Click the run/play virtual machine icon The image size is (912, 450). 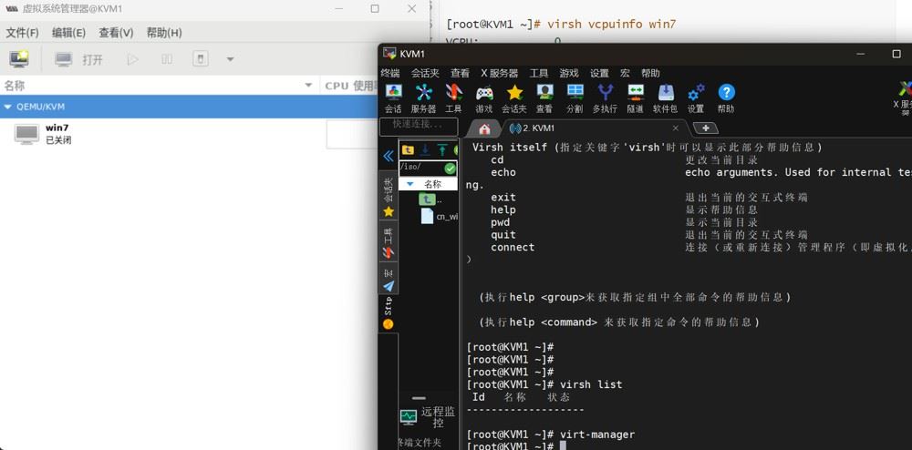point(132,59)
